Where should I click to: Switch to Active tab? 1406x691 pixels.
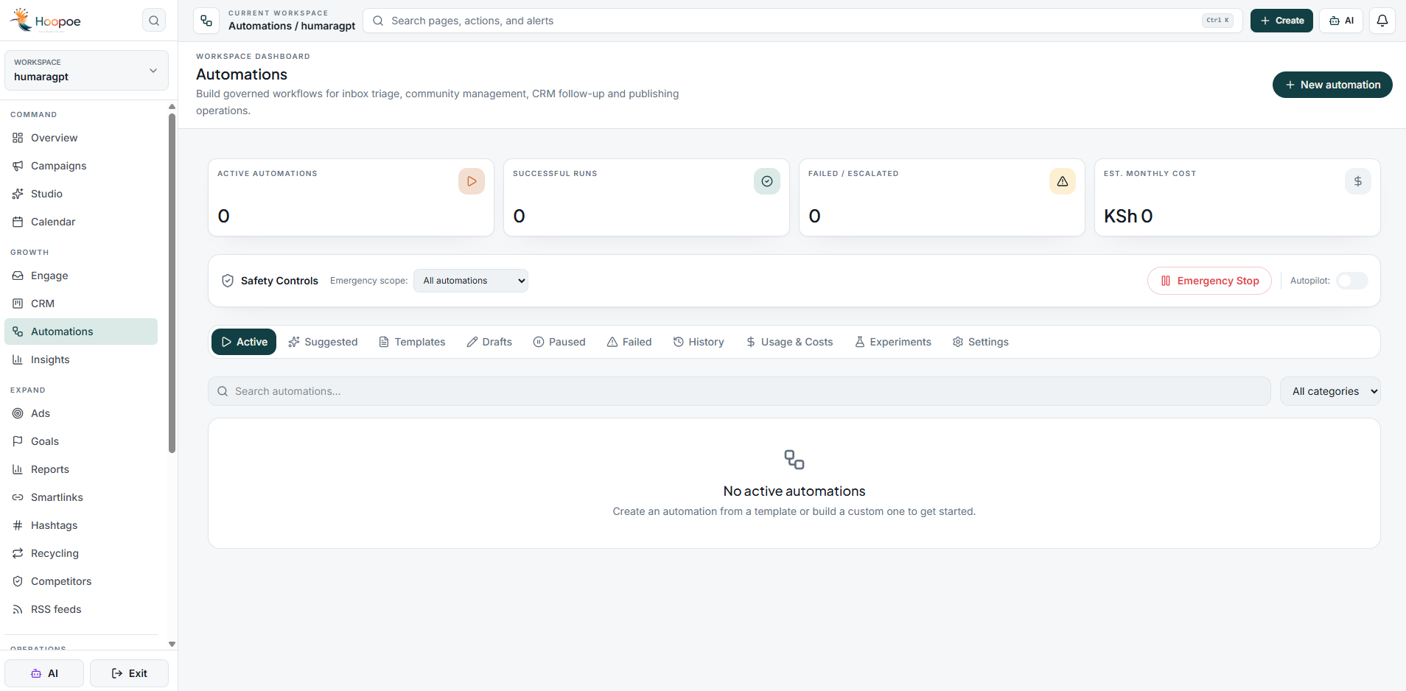(244, 342)
